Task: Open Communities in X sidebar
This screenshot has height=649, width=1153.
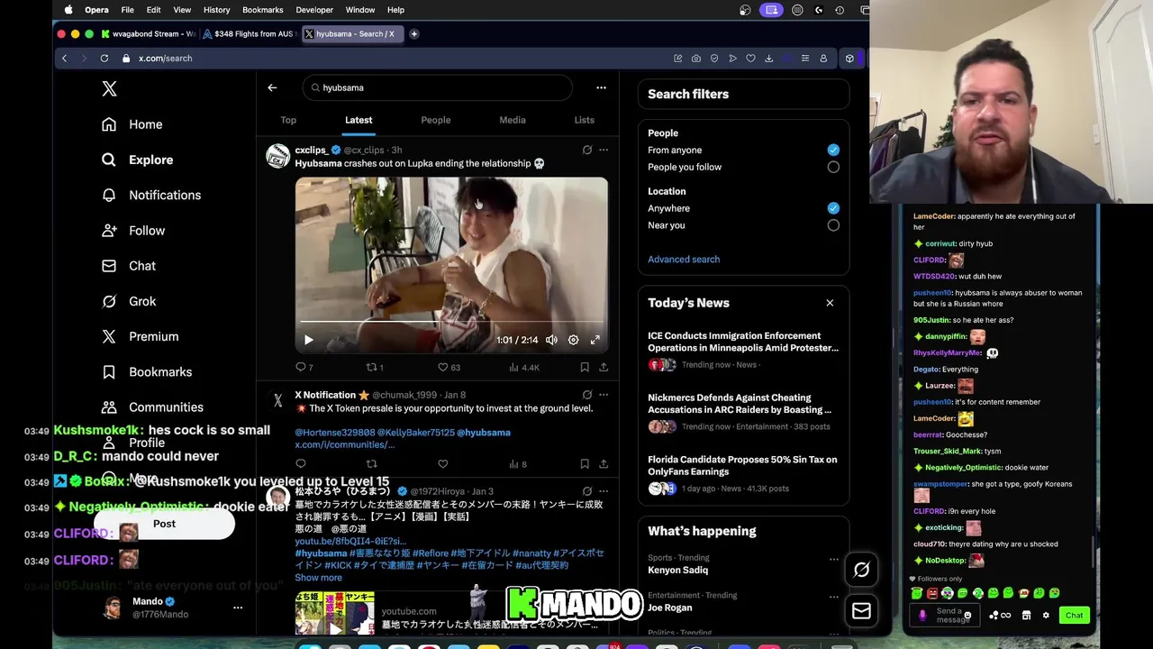Action: [153, 407]
